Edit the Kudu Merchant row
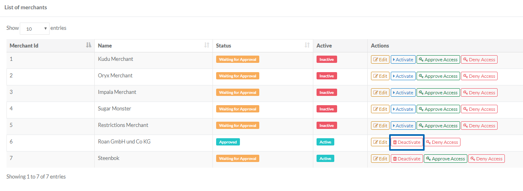 pyautogui.click(x=380, y=60)
